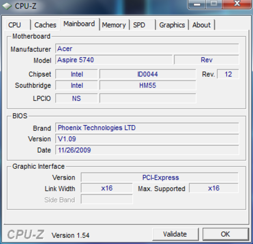
Task: Select the Mainboard tab
Action: [x=79, y=24]
